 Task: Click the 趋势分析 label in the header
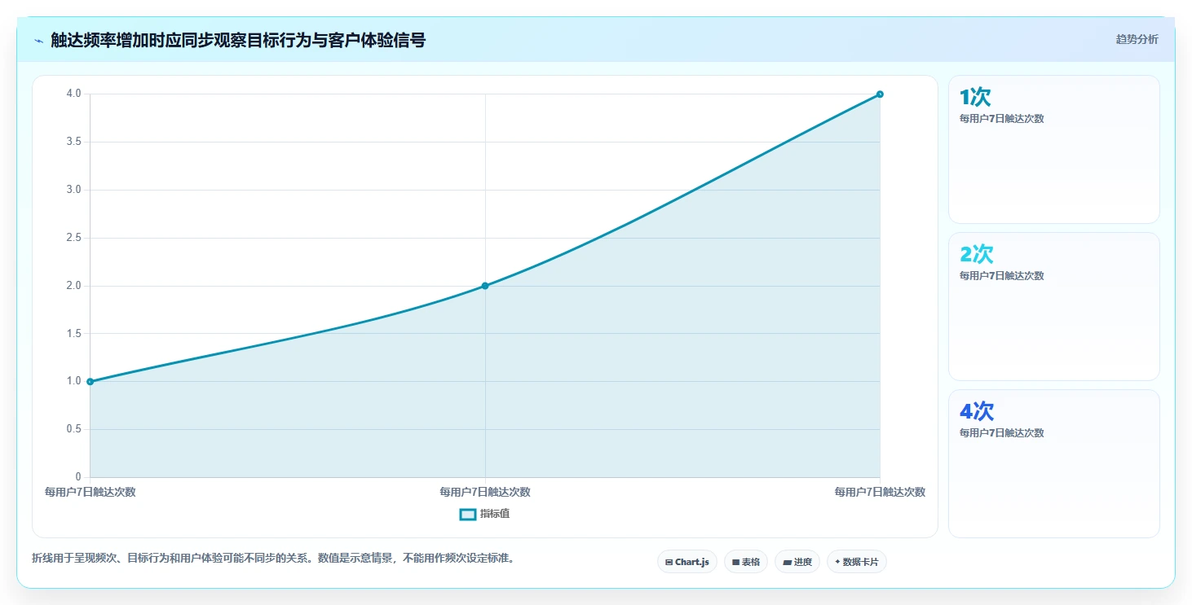[x=1137, y=39]
